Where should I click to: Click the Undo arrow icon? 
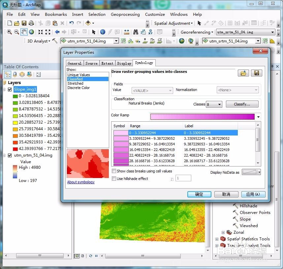(72, 23)
